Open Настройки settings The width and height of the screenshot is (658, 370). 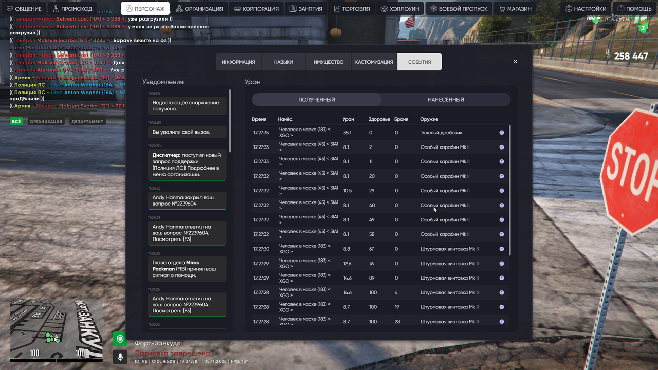(586, 9)
